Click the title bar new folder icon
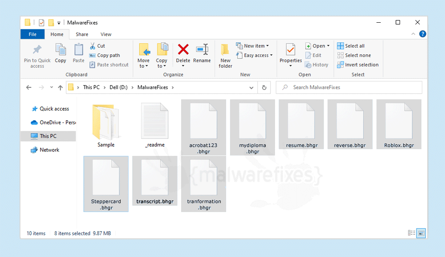Viewport: 445px width, 257px height. click(x=51, y=22)
